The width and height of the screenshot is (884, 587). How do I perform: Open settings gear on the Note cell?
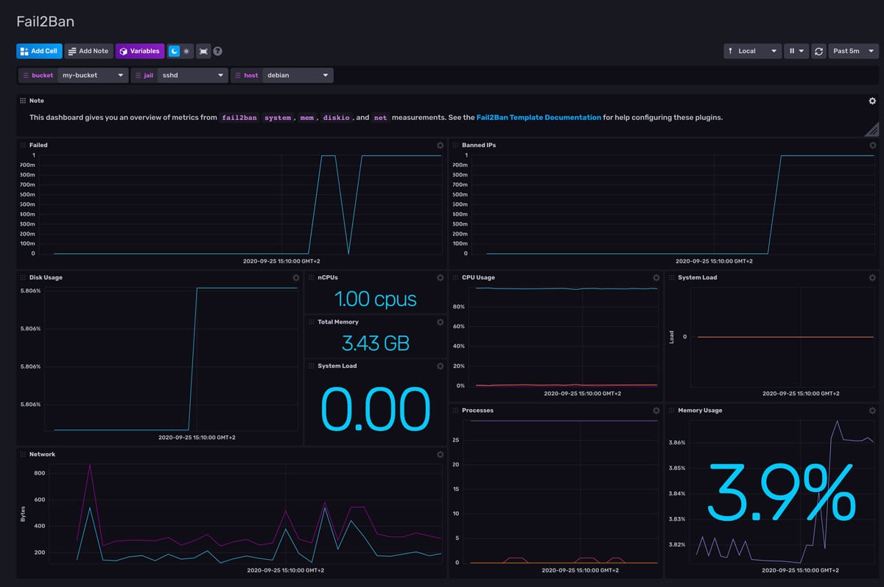[x=872, y=101]
